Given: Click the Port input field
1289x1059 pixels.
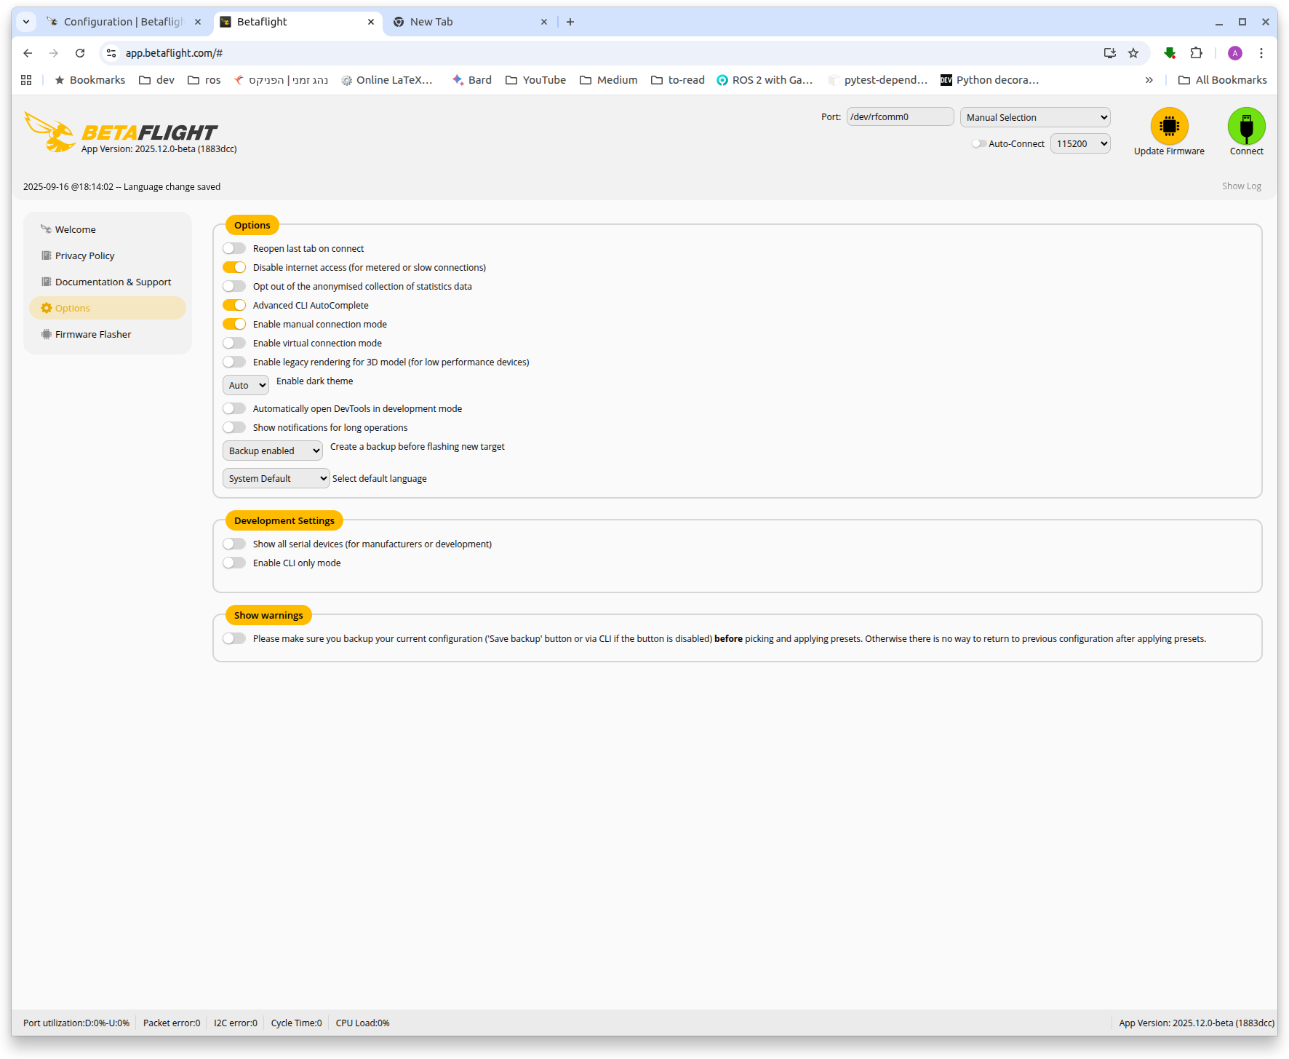Looking at the screenshot, I should (900, 117).
